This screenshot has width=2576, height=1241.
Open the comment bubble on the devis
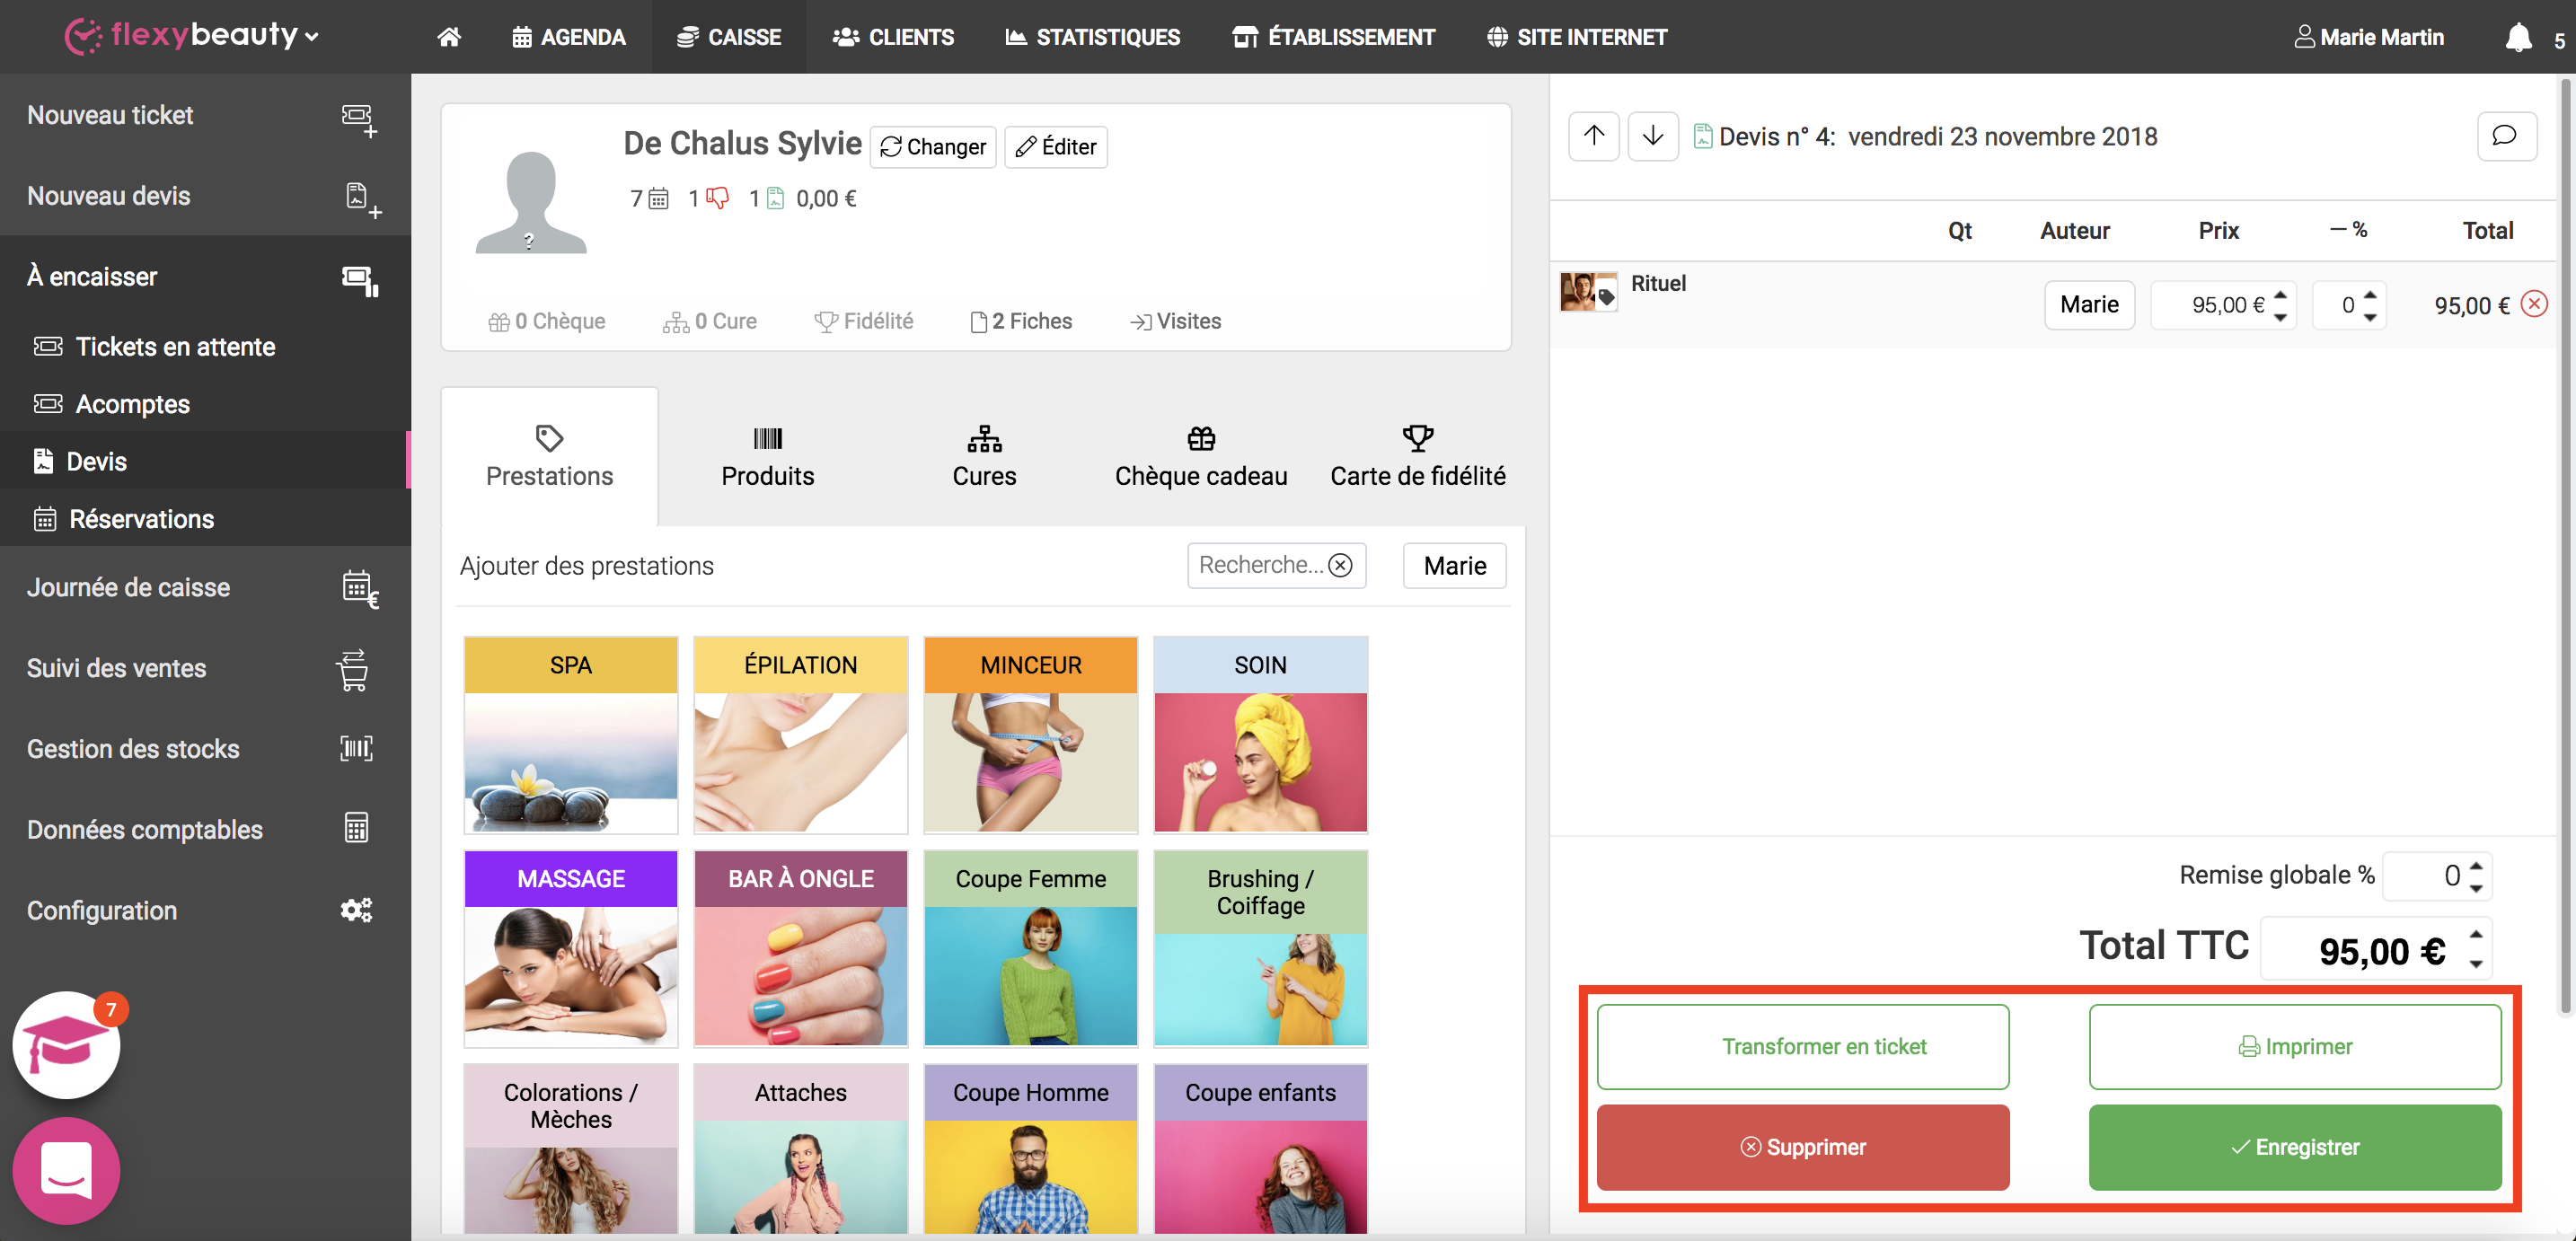2506,136
